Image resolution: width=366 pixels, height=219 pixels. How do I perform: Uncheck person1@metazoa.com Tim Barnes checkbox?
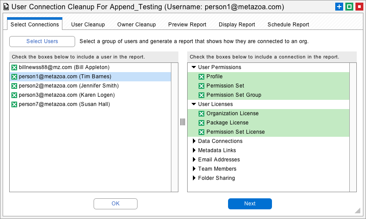click(14, 77)
